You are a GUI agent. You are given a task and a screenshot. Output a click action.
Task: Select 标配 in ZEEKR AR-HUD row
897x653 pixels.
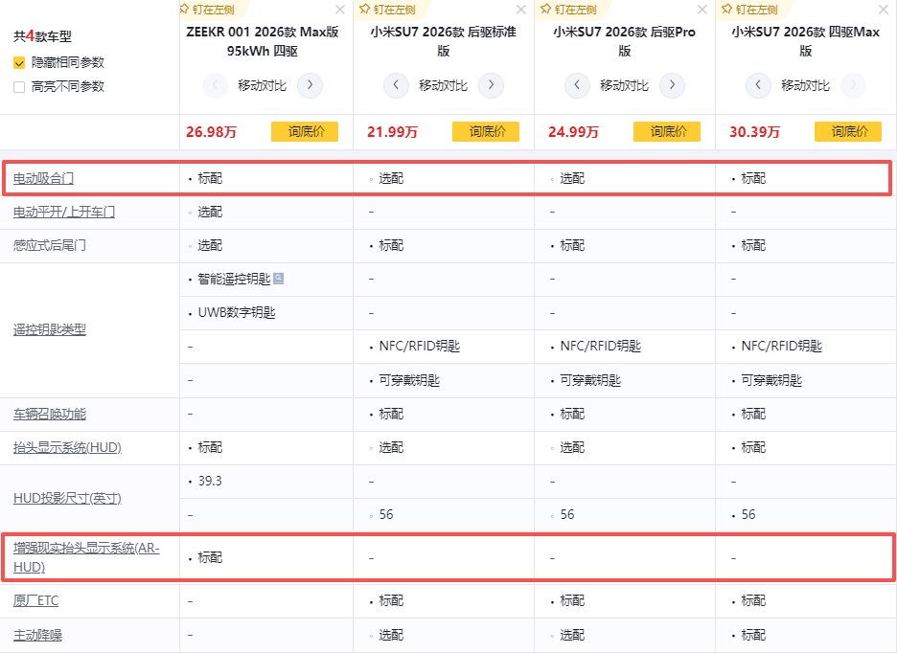(210, 557)
